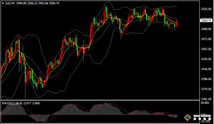
Task: Click the triangle arrow beside LLG,H4
Action: tap(2, 3)
